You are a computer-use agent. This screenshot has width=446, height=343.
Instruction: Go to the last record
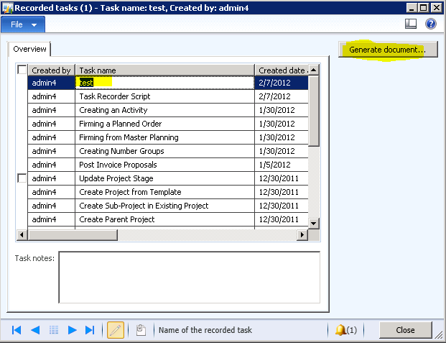point(90,330)
